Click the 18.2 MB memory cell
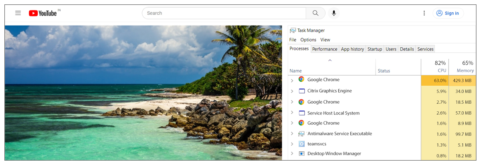The width and height of the screenshot is (481, 165). (x=462, y=155)
